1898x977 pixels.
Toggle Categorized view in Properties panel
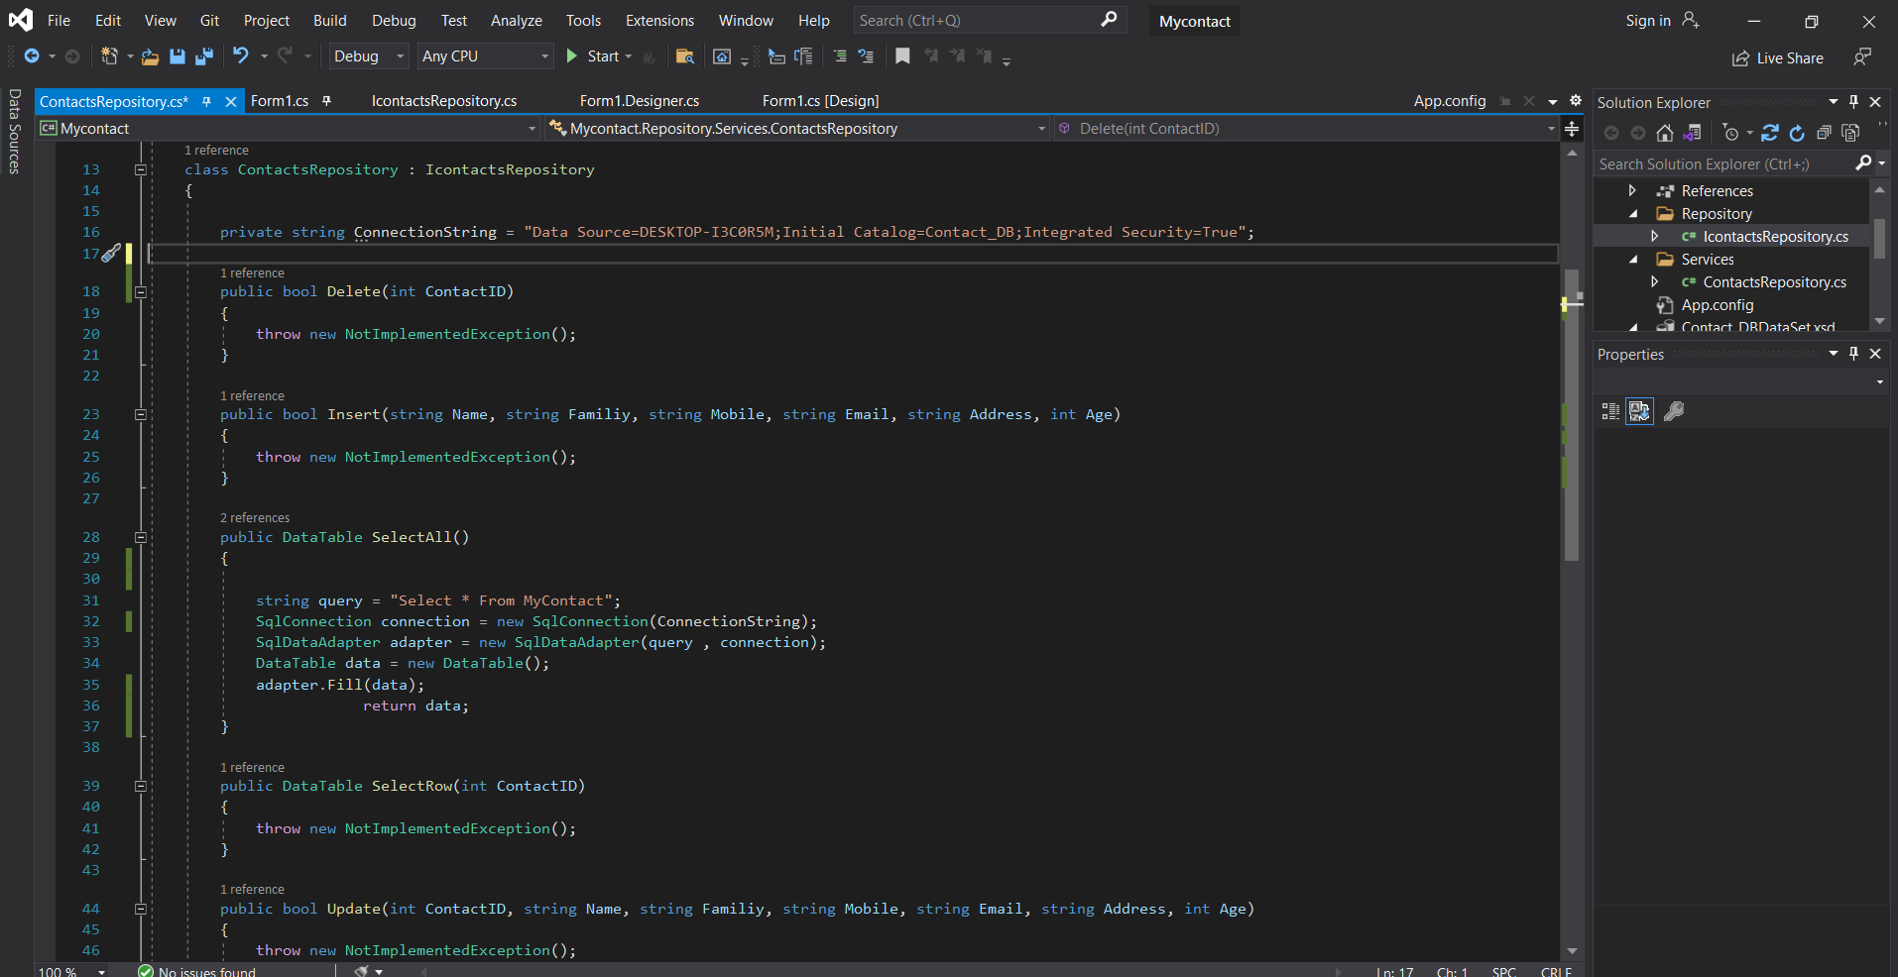[x=1610, y=411]
